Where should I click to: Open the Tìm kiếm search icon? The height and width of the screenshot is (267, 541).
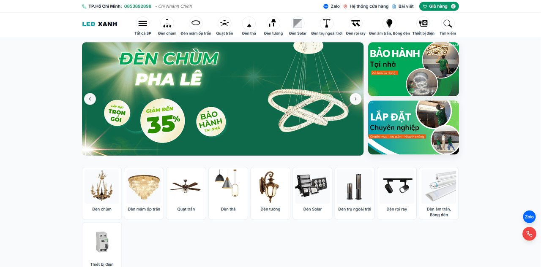pos(447,24)
